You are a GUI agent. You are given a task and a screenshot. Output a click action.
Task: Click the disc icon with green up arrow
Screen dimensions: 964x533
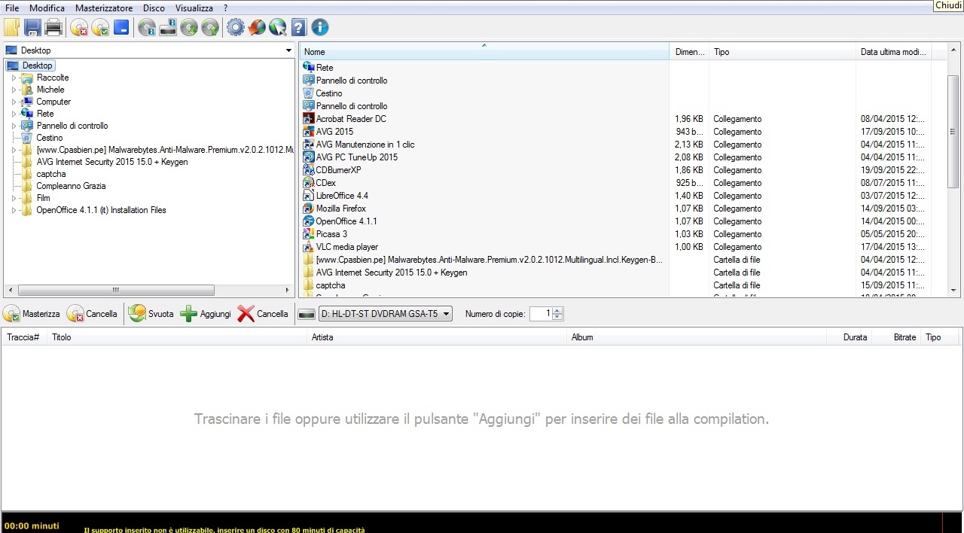(210, 28)
